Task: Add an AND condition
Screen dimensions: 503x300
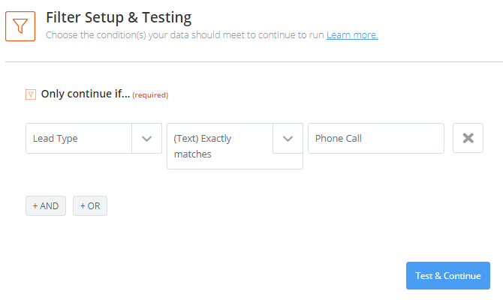Action: coord(46,205)
